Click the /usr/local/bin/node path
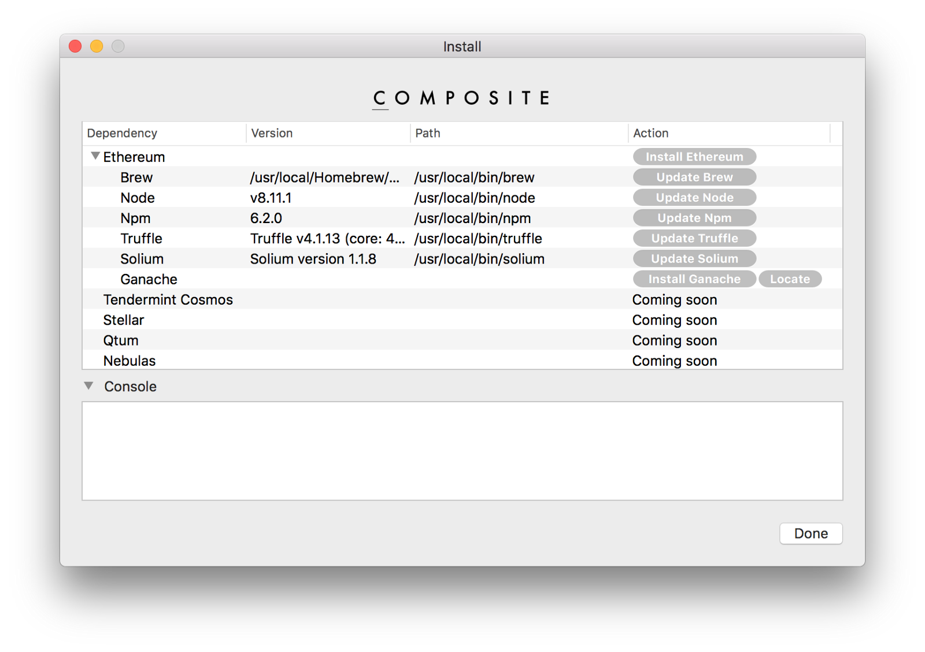The image size is (925, 652). 475,198
